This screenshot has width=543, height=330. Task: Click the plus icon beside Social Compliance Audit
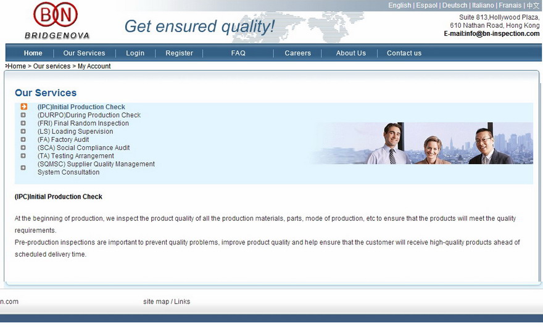click(x=23, y=147)
